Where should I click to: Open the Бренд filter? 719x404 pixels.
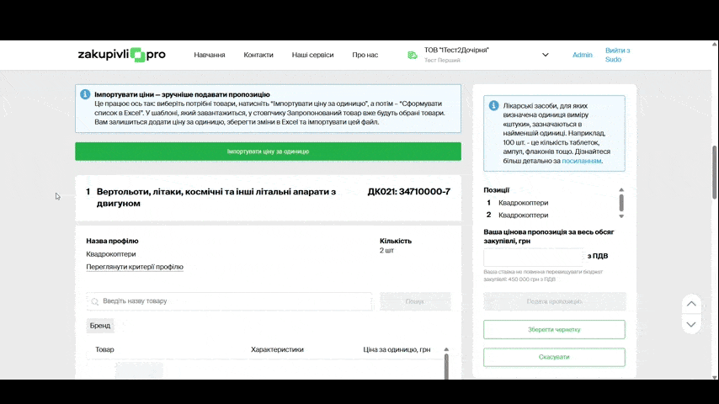click(100, 325)
